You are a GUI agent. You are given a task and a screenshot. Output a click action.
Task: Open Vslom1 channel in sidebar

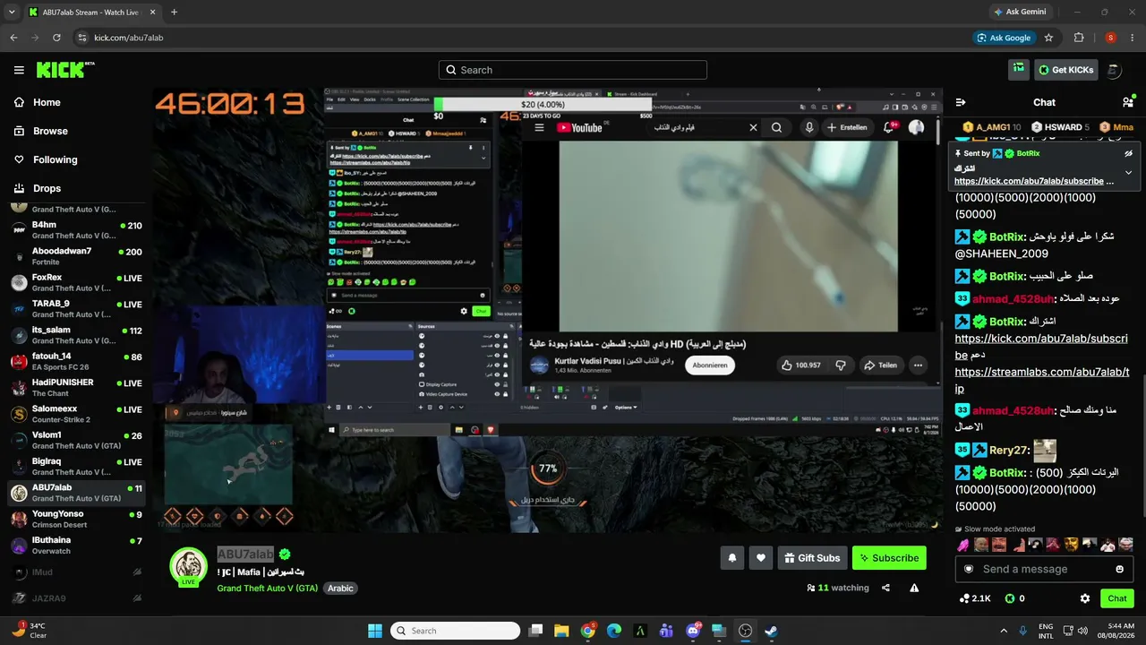[x=75, y=440]
